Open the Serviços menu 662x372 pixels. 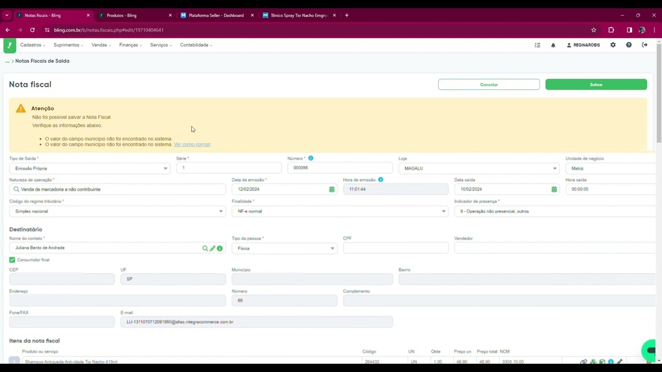pos(161,45)
